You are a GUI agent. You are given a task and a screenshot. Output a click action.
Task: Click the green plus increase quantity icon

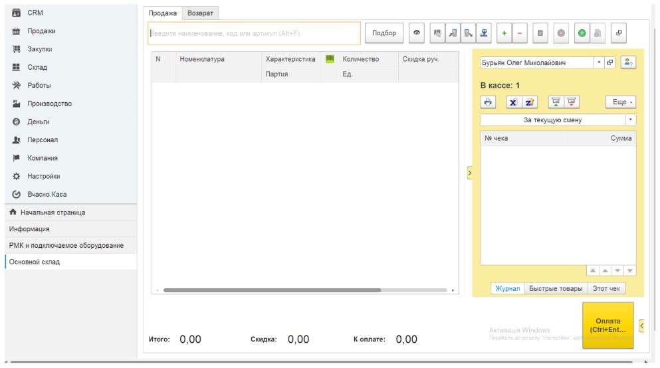click(x=504, y=33)
